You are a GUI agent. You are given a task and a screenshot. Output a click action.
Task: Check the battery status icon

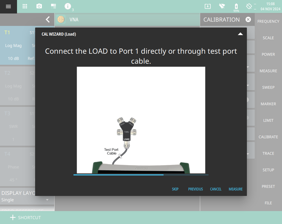pos(236,6)
